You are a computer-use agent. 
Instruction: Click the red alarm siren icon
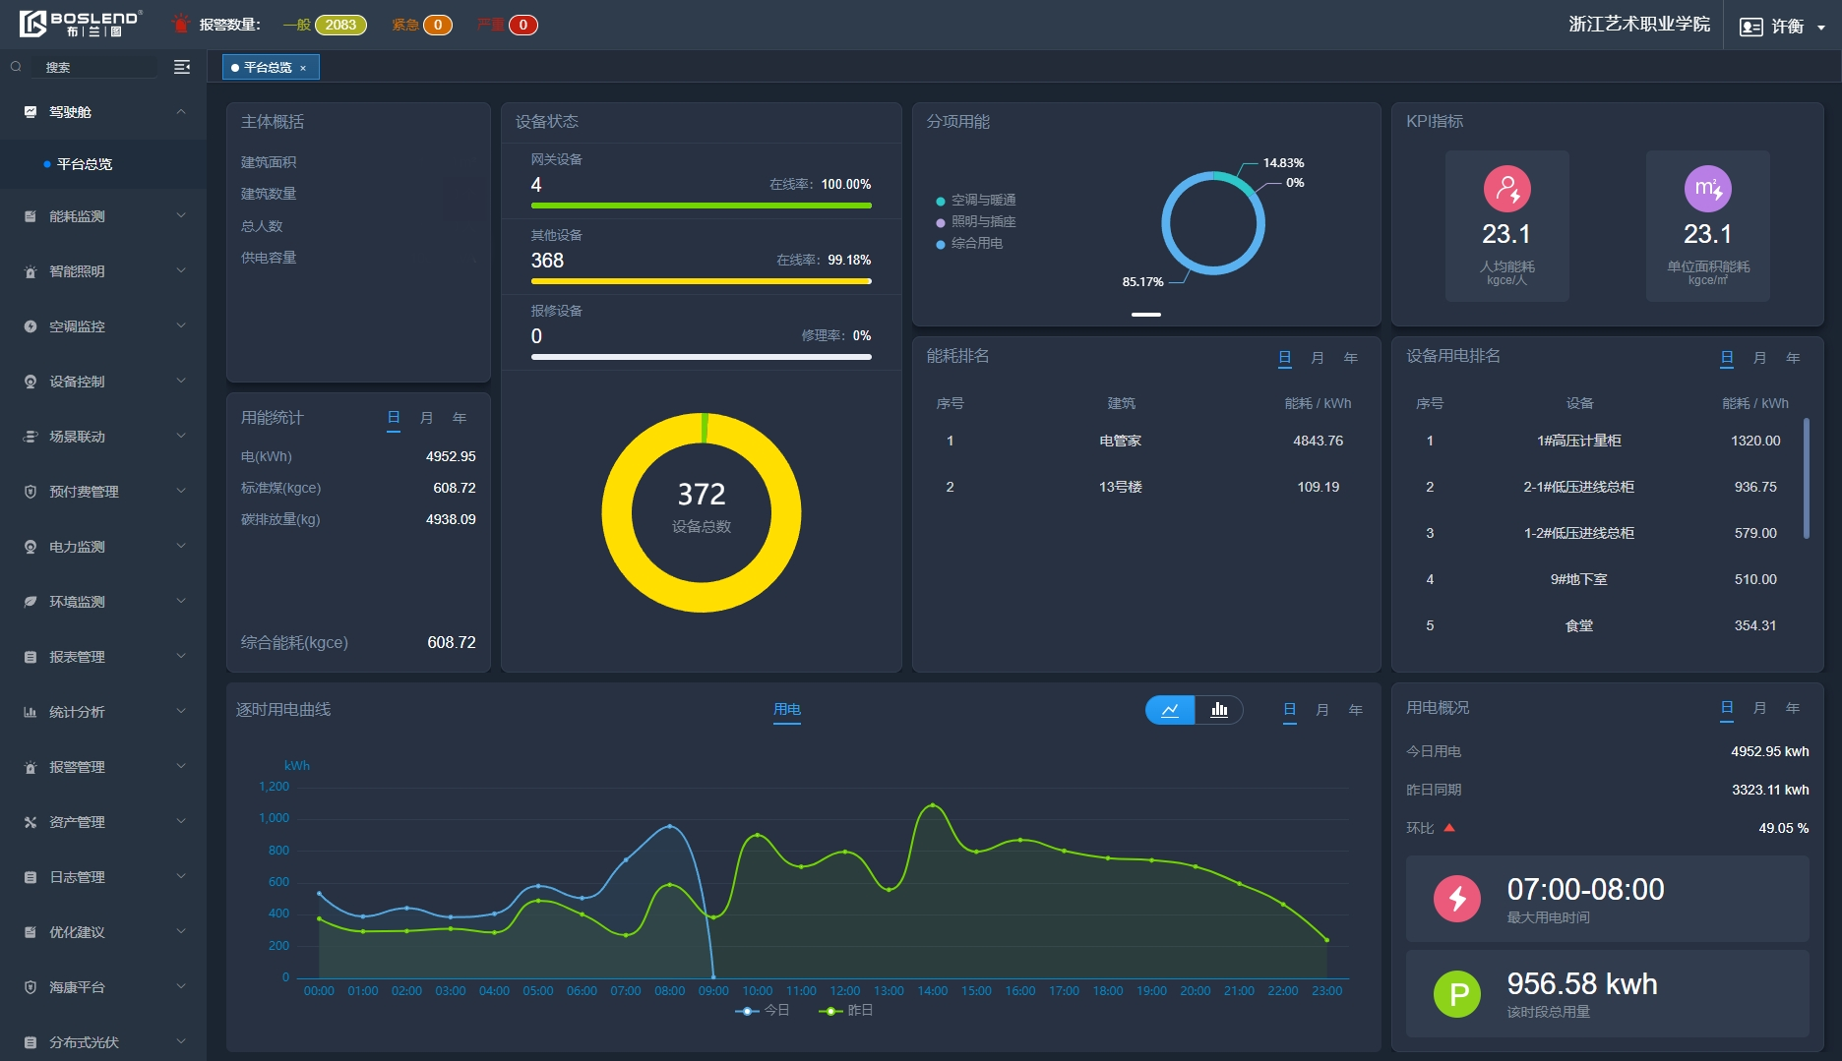point(180,24)
